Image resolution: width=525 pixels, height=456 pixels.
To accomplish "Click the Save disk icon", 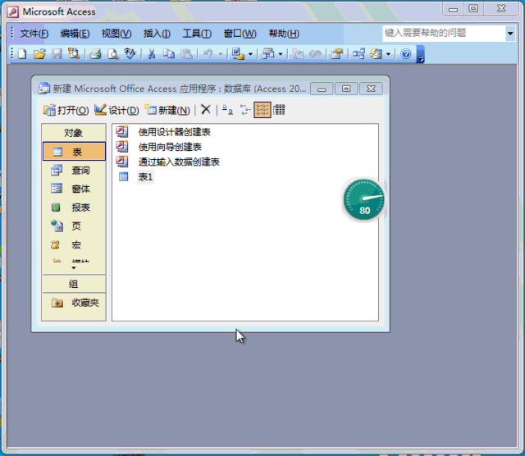I will pos(57,54).
